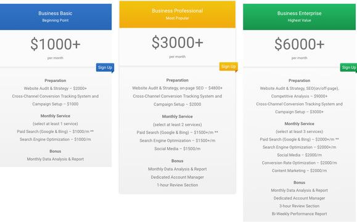357x223 pixels.
Task: Click the $3000+ price text
Action: click(178, 43)
